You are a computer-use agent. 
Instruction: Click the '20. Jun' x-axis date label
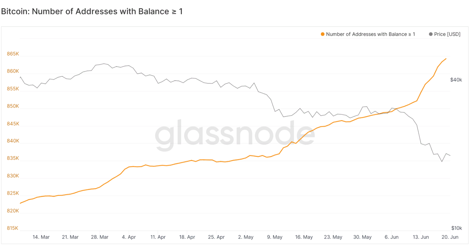point(450,237)
